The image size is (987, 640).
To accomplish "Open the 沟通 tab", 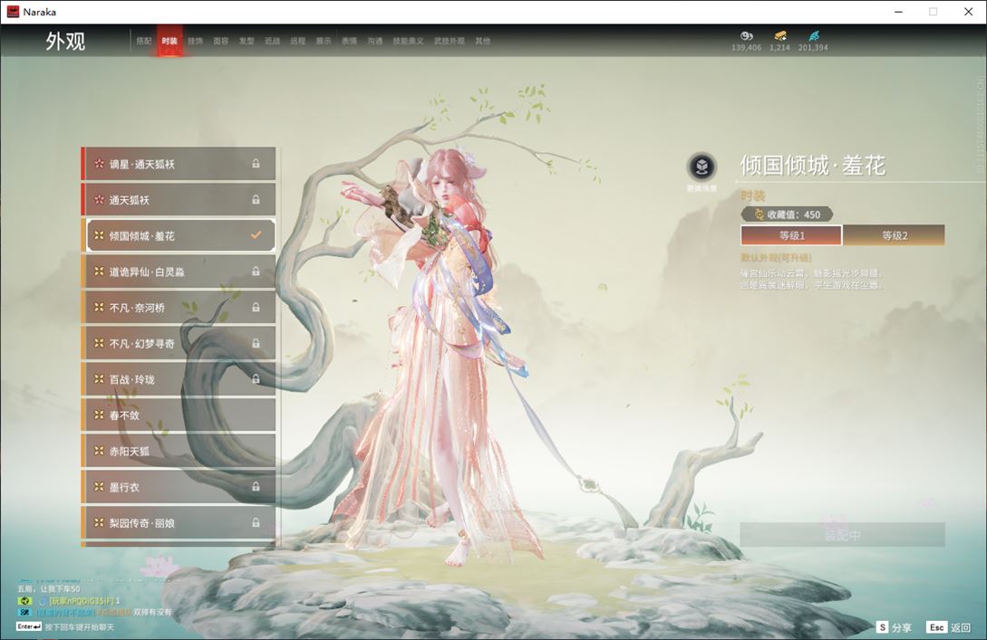I will (x=375, y=41).
